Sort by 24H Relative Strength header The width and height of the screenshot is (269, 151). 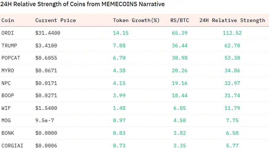pyautogui.click(x=232, y=20)
